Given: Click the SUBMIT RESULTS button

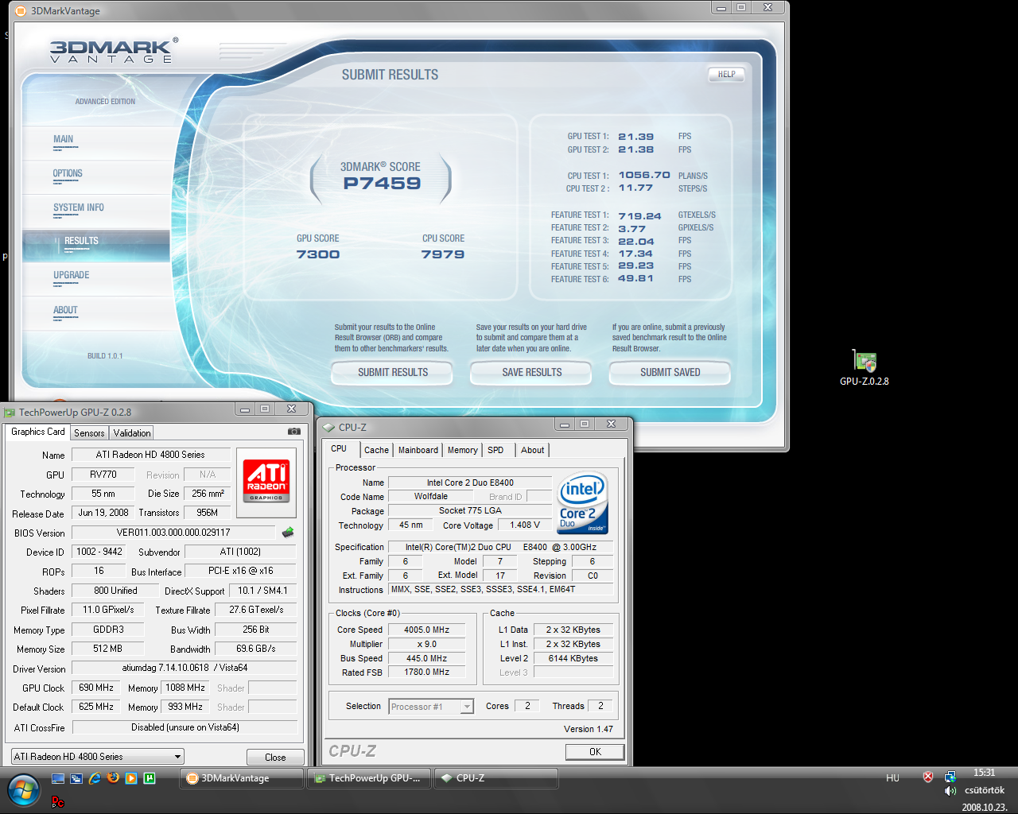Looking at the screenshot, I should coord(393,372).
